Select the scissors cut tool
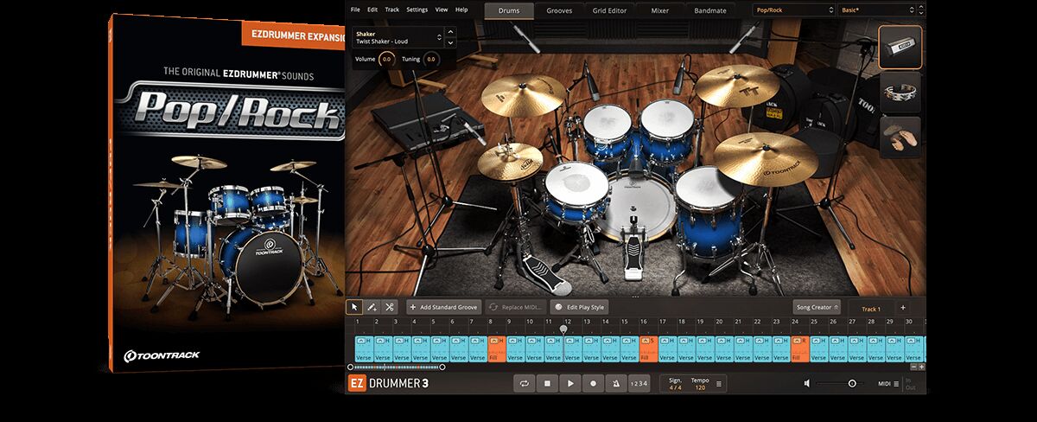Image resolution: width=1037 pixels, height=422 pixels. click(x=390, y=307)
